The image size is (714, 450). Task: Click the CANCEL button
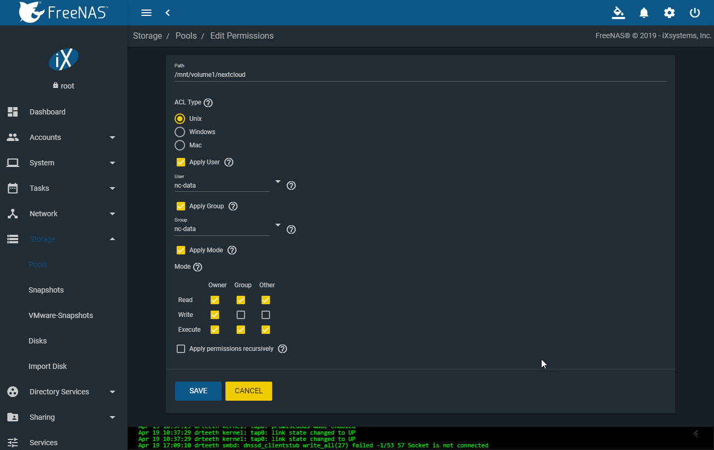click(x=249, y=391)
